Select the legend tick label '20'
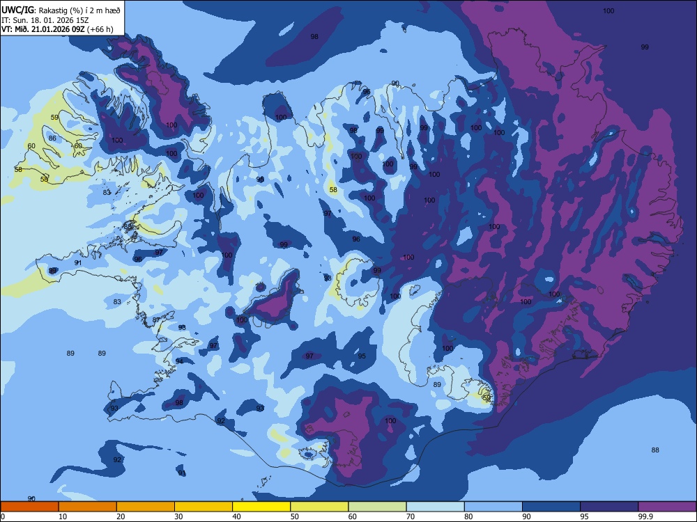 [x=121, y=516]
